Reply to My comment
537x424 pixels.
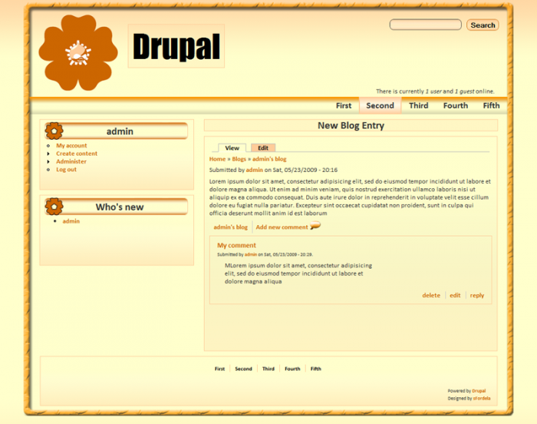[477, 295]
